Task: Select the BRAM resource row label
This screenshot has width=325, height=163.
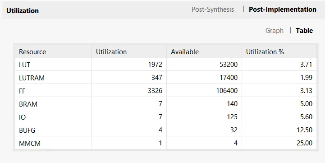Action: coord(28,104)
